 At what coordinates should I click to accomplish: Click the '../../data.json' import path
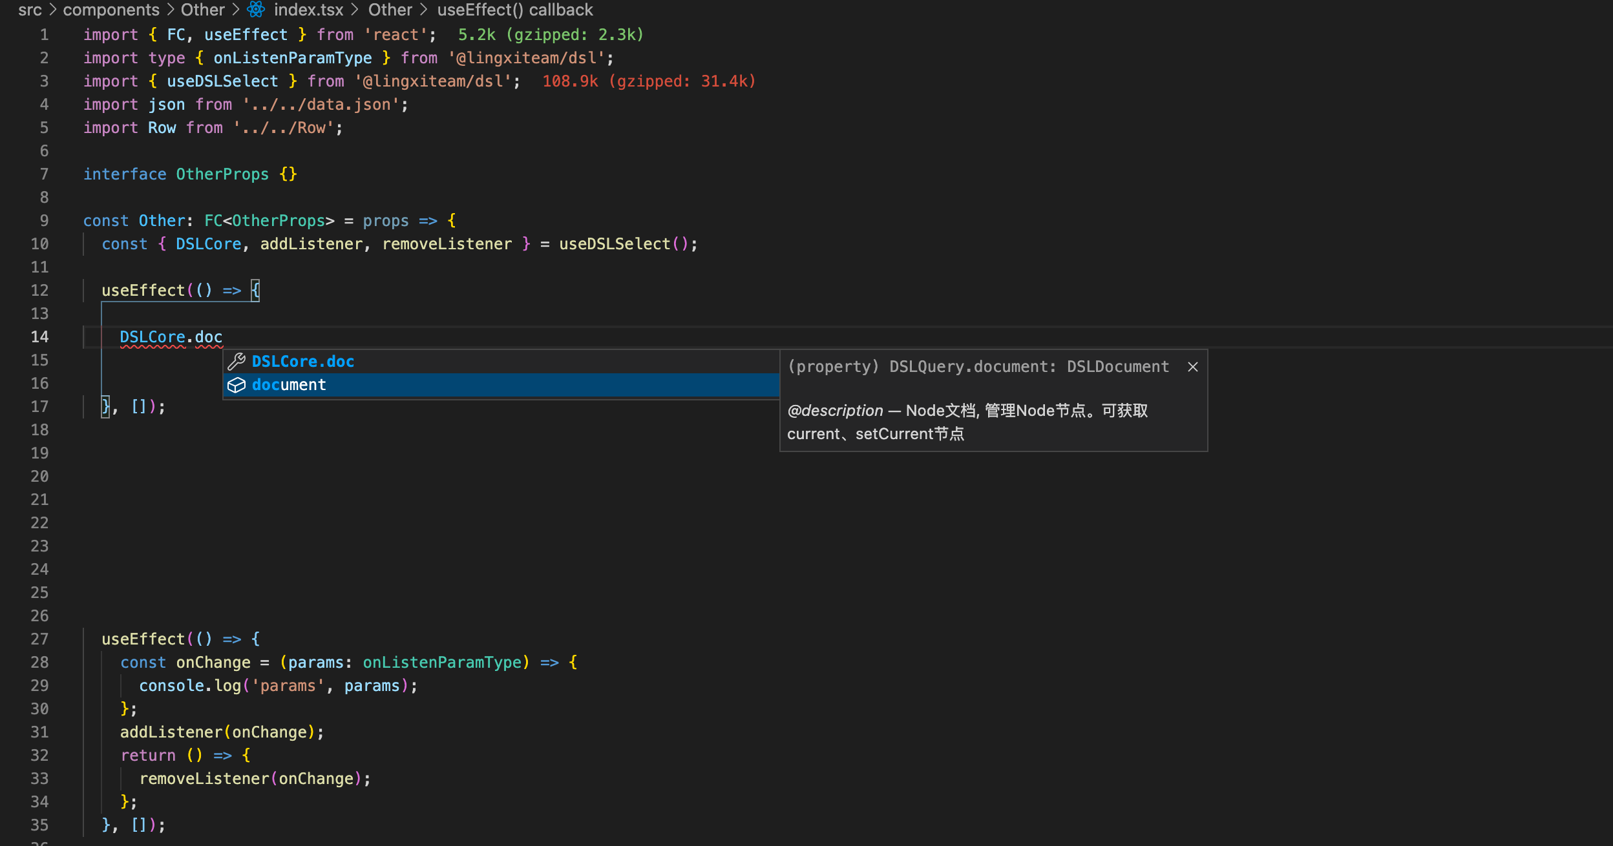[321, 105]
